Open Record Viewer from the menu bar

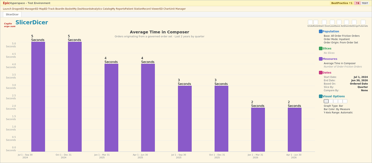(x=151, y=9)
